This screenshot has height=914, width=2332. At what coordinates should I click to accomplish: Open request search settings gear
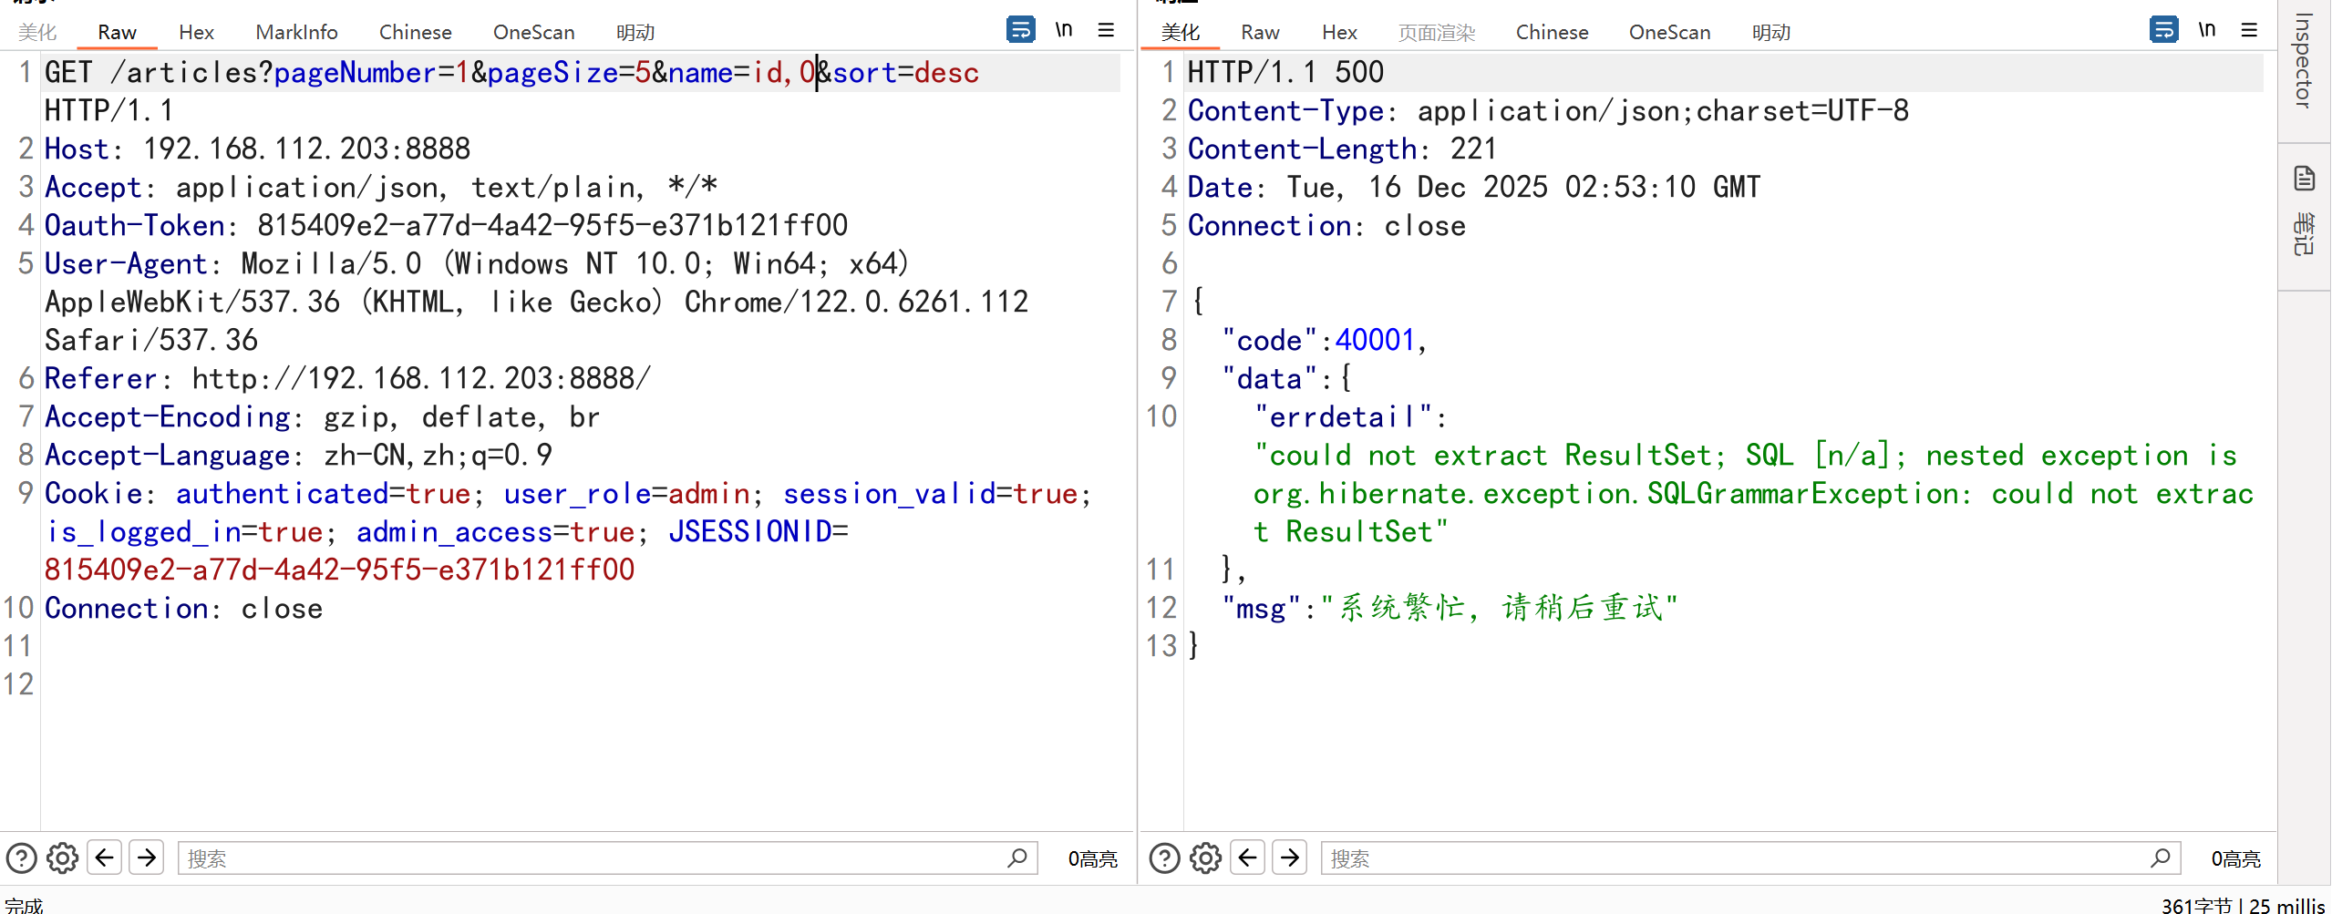coord(62,858)
